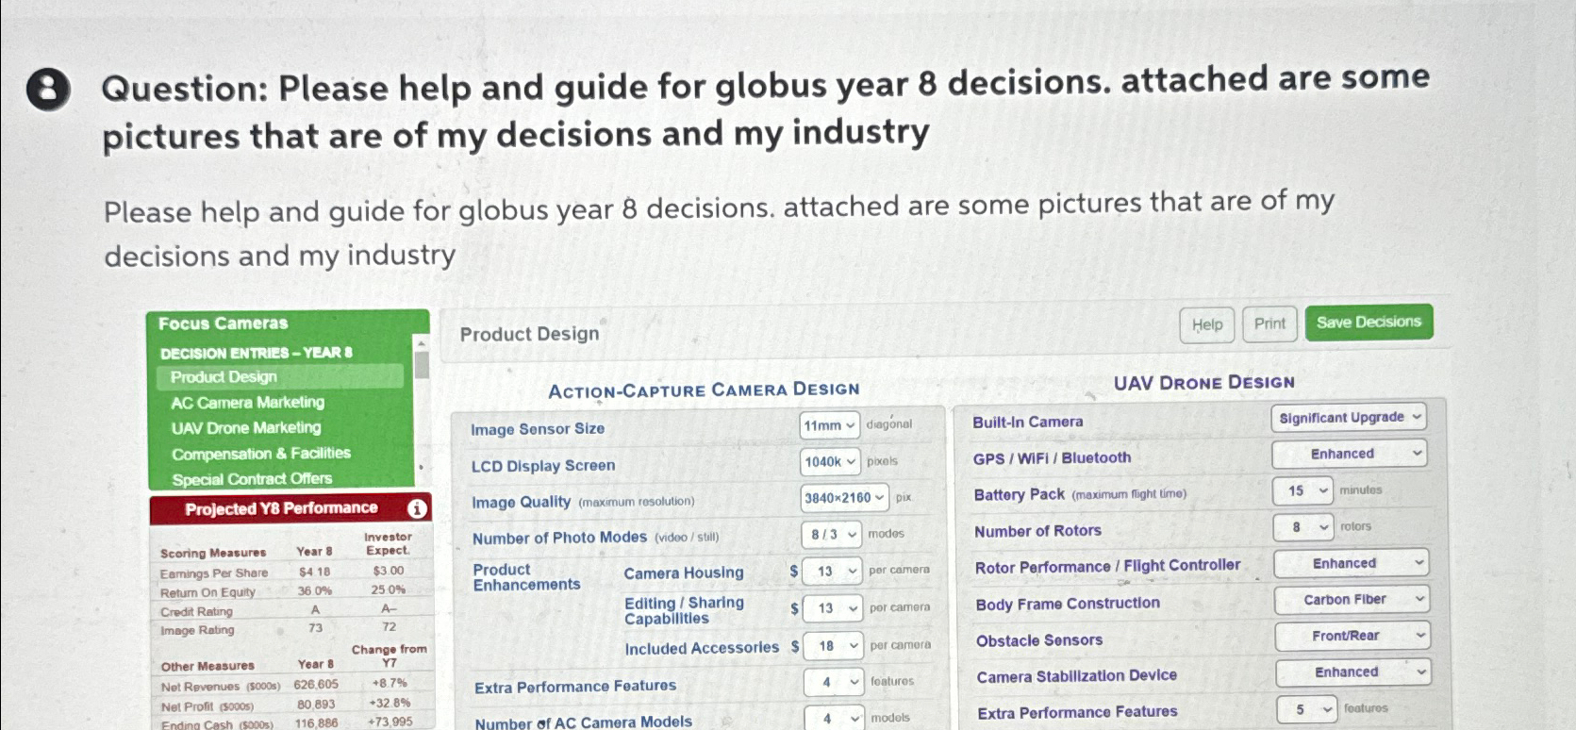Viewport: 1576px width, 730px height.
Task: Open the drone Extra Performance Features dropdown
Action: [1307, 709]
